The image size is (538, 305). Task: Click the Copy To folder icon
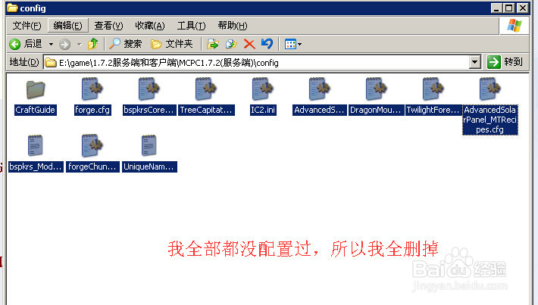[231, 44]
